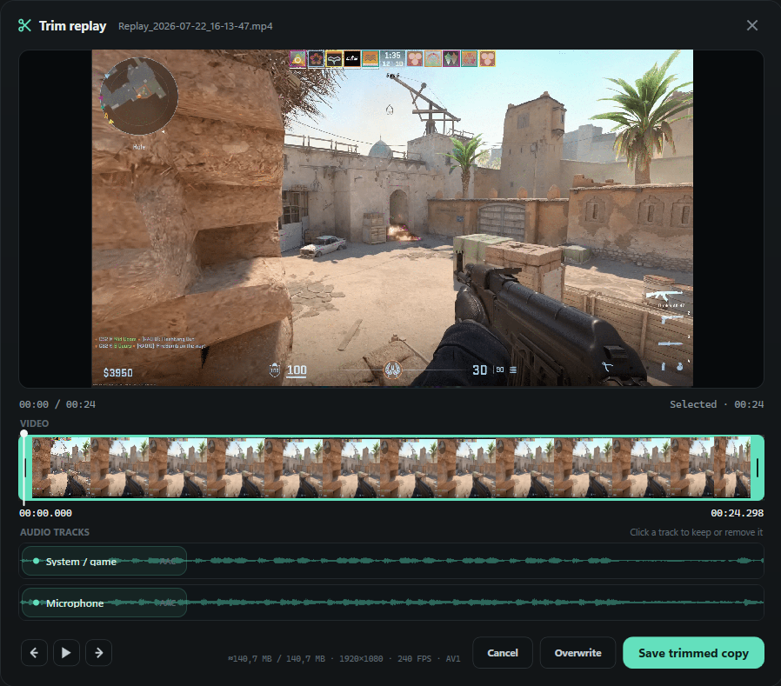Viewport: 781px width, 686px height.
Task: Click the Trim replay title
Action: coord(73,26)
